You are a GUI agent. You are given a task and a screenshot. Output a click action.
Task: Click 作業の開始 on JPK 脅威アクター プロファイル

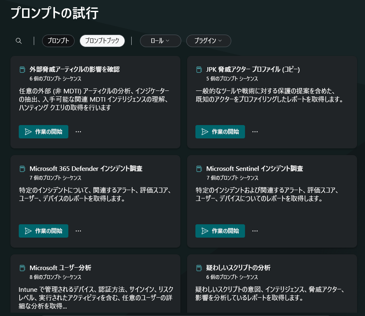click(220, 131)
